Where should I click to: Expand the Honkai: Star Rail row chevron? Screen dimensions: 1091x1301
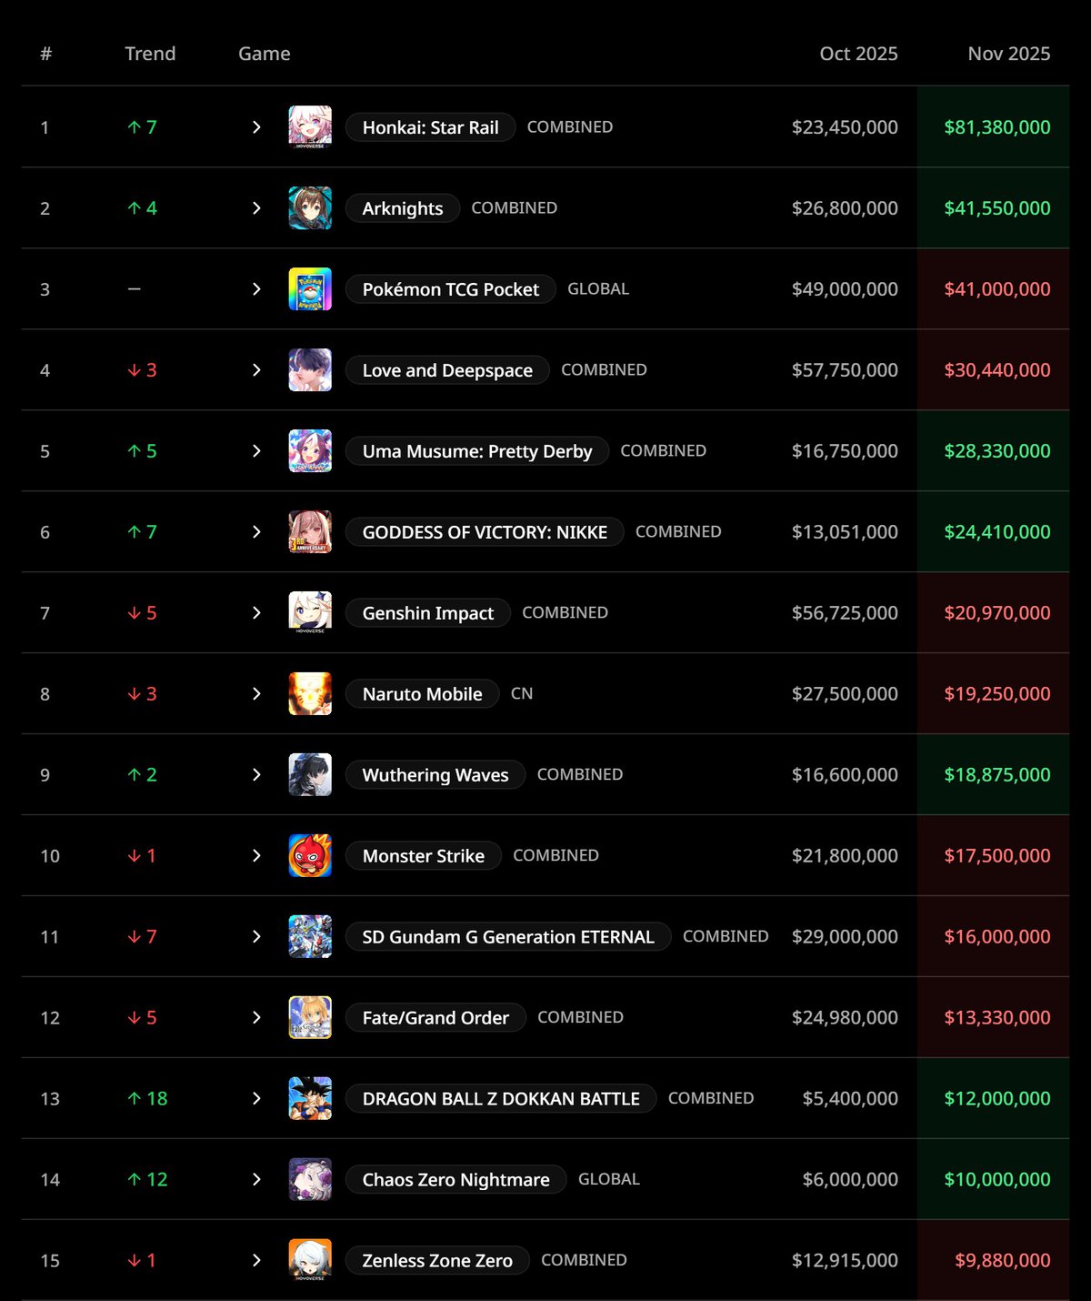pyautogui.click(x=256, y=127)
